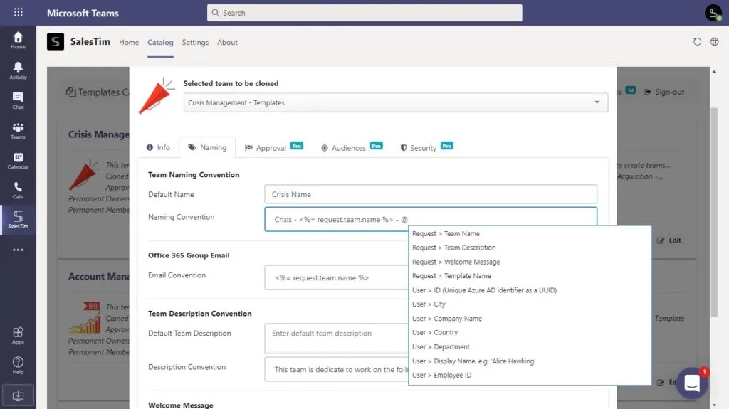Expand the selected team dropdown

coord(396,102)
